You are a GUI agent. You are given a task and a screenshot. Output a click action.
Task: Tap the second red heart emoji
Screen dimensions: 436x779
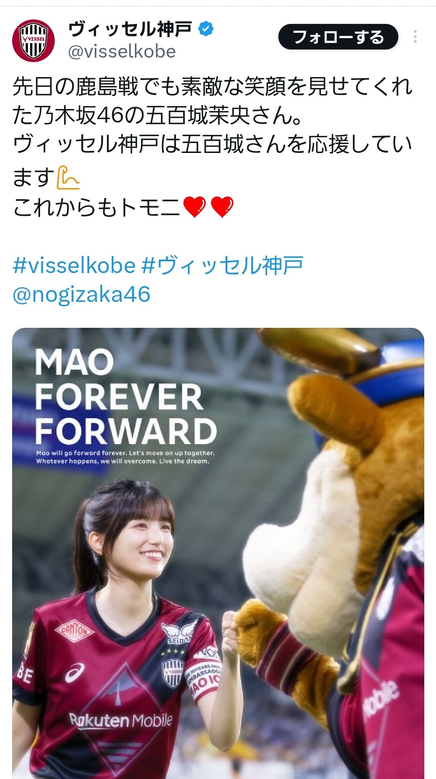pyautogui.click(x=222, y=207)
